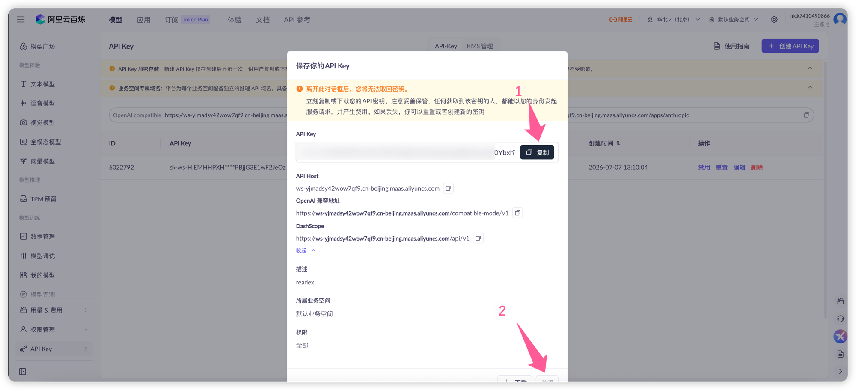The height and width of the screenshot is (390, 856).
Task: Copy the anthropic endpoint URL
Action: (x=806, y=115)
